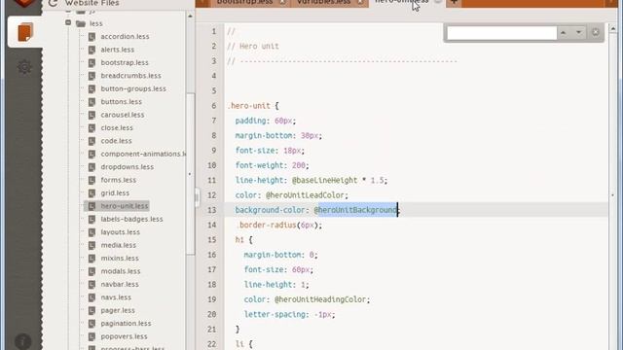
Task: Click the panel splitter handle
Action: [x=197, y=197]
